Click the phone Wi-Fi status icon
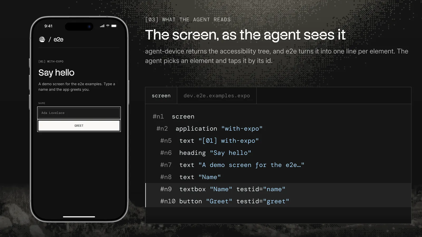Image resolution: width=422 pixels, height=237 pixels. tap(108, 26)
